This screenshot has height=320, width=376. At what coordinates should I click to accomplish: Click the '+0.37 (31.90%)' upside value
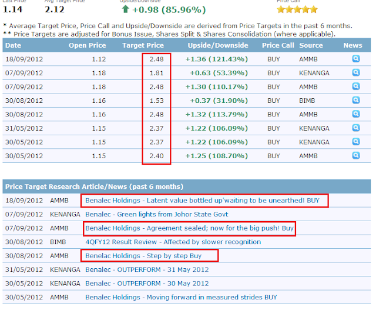pyautogui.click(x=219, y=101)
